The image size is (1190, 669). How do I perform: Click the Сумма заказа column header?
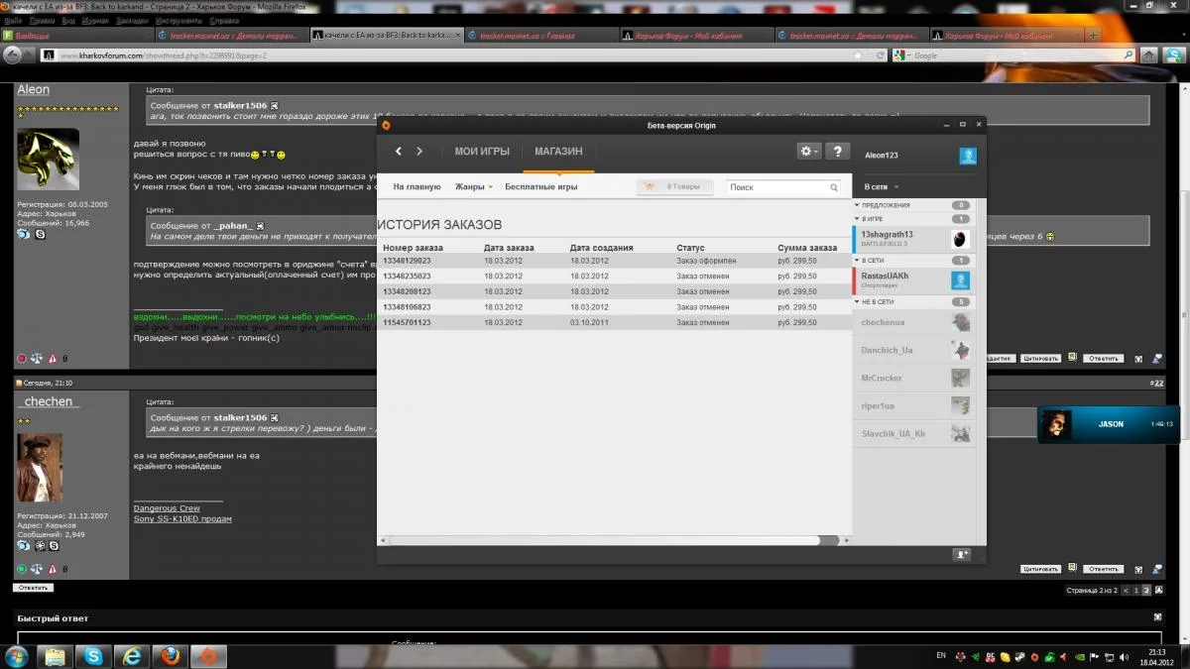tap(807, 248)
